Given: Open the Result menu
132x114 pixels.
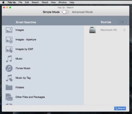Looking at the screenshot, I should pyautogui.click(x=45, y=2).
